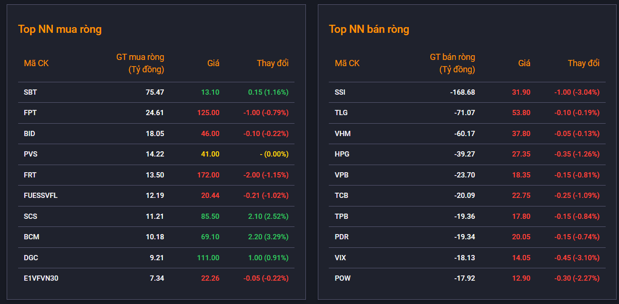Select the HPG ticker
The width and height of the screenshot is (619, 304).
point(342,154)
